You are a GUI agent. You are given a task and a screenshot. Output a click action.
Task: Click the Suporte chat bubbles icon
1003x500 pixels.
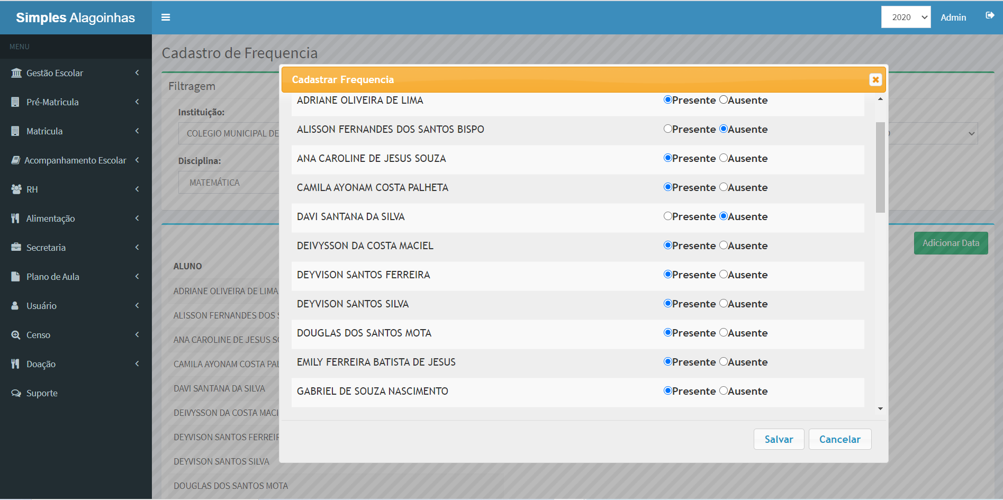[x=16, y=393]
